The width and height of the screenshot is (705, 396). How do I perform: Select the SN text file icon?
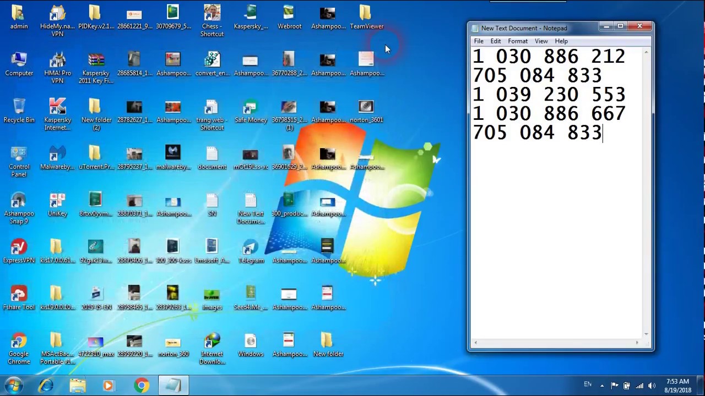click(212, 204)
